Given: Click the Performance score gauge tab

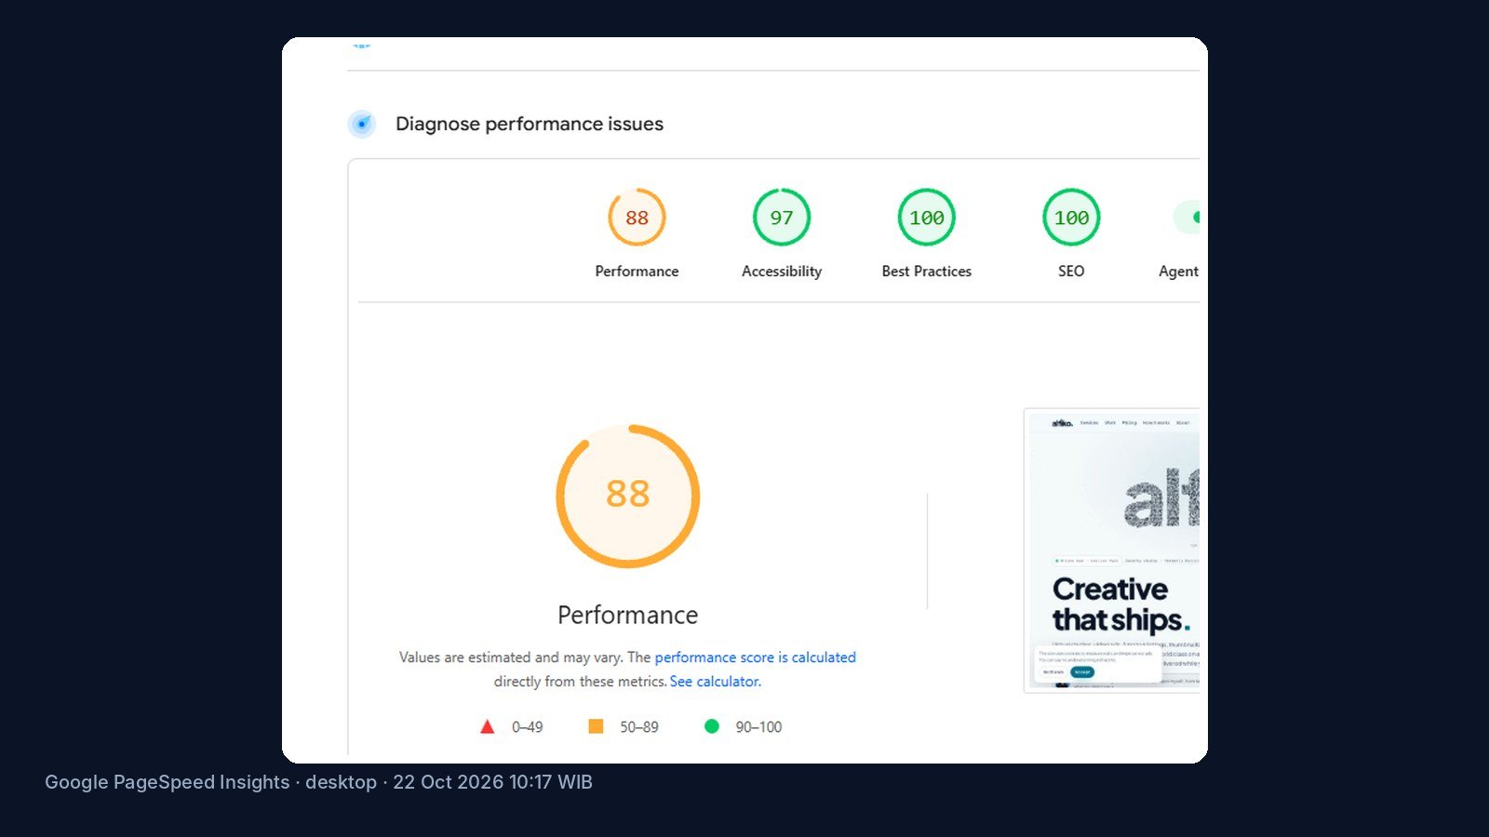Looking at the screenshot, I should tap(637, 233).
